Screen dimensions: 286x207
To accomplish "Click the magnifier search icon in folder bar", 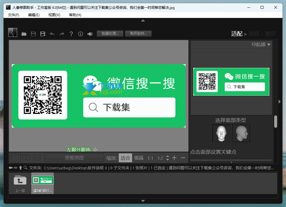I will [x=25, y=168].
